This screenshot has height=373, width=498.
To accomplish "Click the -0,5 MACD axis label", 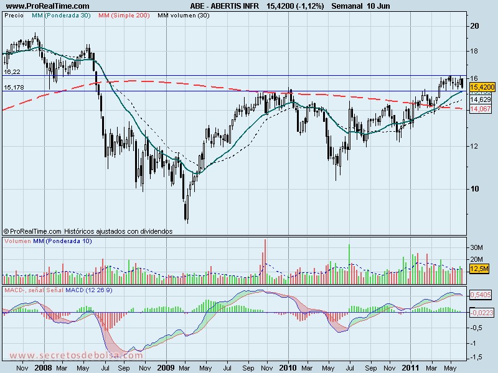I will coord(476,328).
